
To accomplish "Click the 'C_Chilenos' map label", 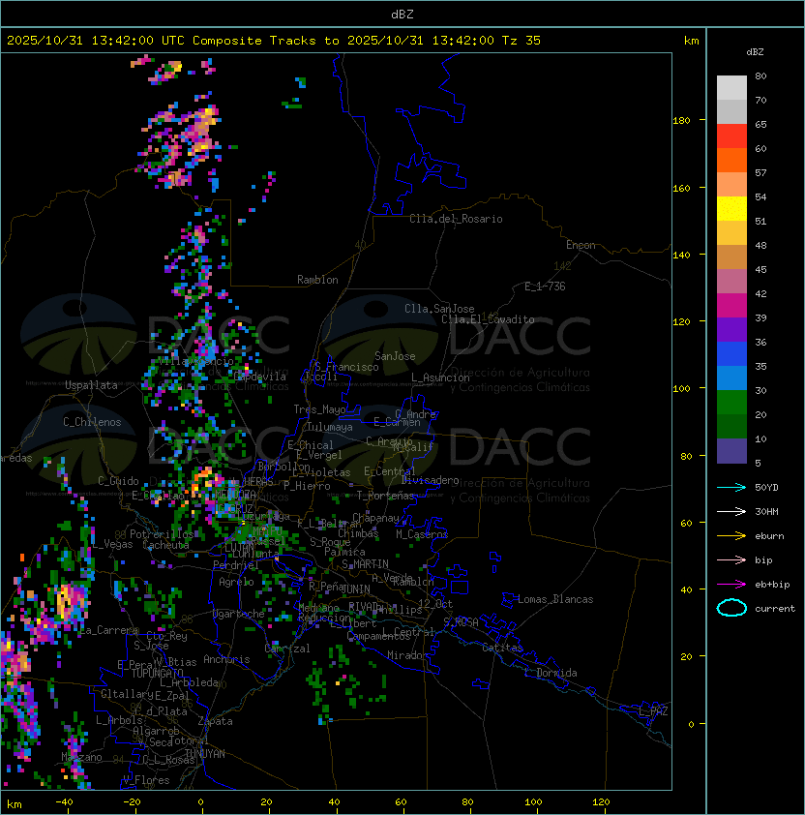I will pyautogui.click(x=92, y=422).
